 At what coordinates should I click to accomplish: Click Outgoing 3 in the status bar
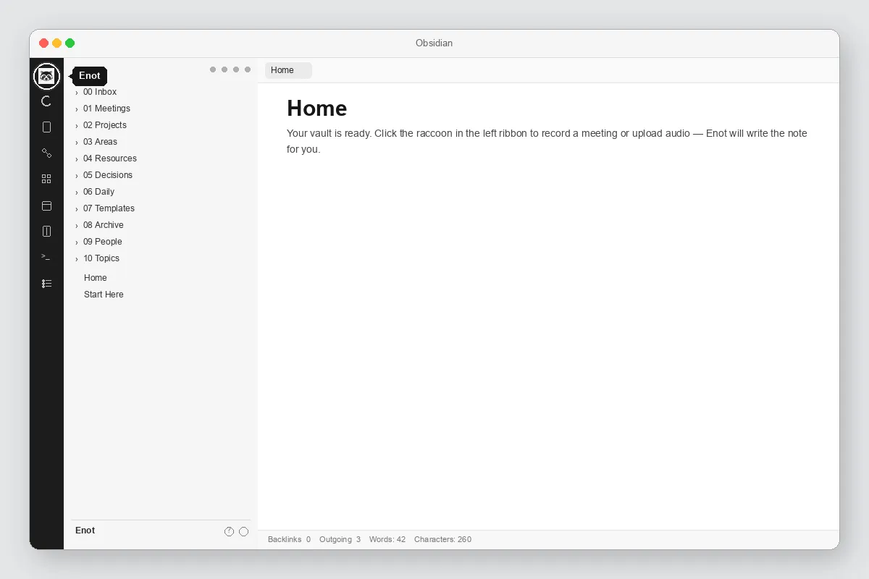click(x=340, y=539)
